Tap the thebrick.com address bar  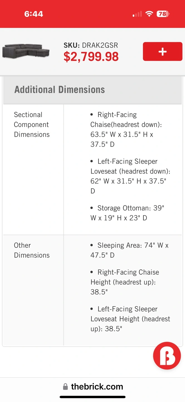point(97,387)
